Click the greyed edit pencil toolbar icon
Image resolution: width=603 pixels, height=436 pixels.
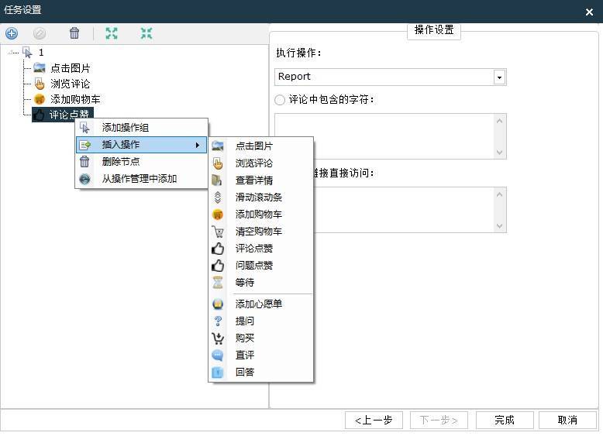[x=40, y=33]
